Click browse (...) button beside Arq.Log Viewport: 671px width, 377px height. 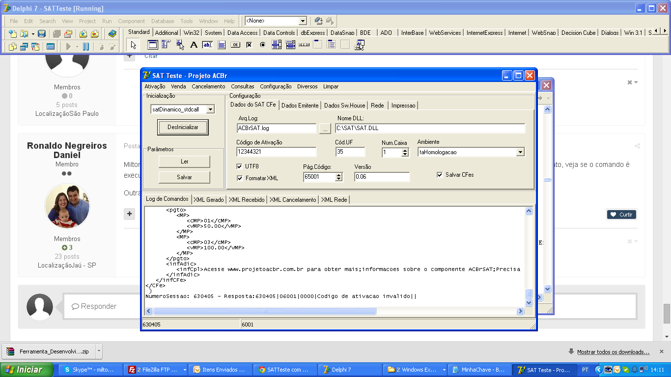point(325,129)
